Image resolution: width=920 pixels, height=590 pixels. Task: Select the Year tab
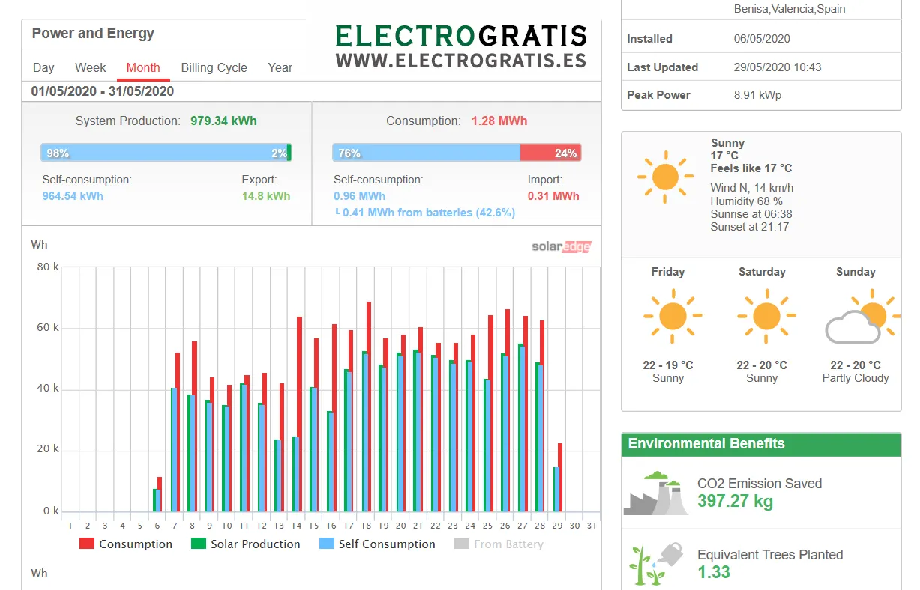click(x=280, y=67)
